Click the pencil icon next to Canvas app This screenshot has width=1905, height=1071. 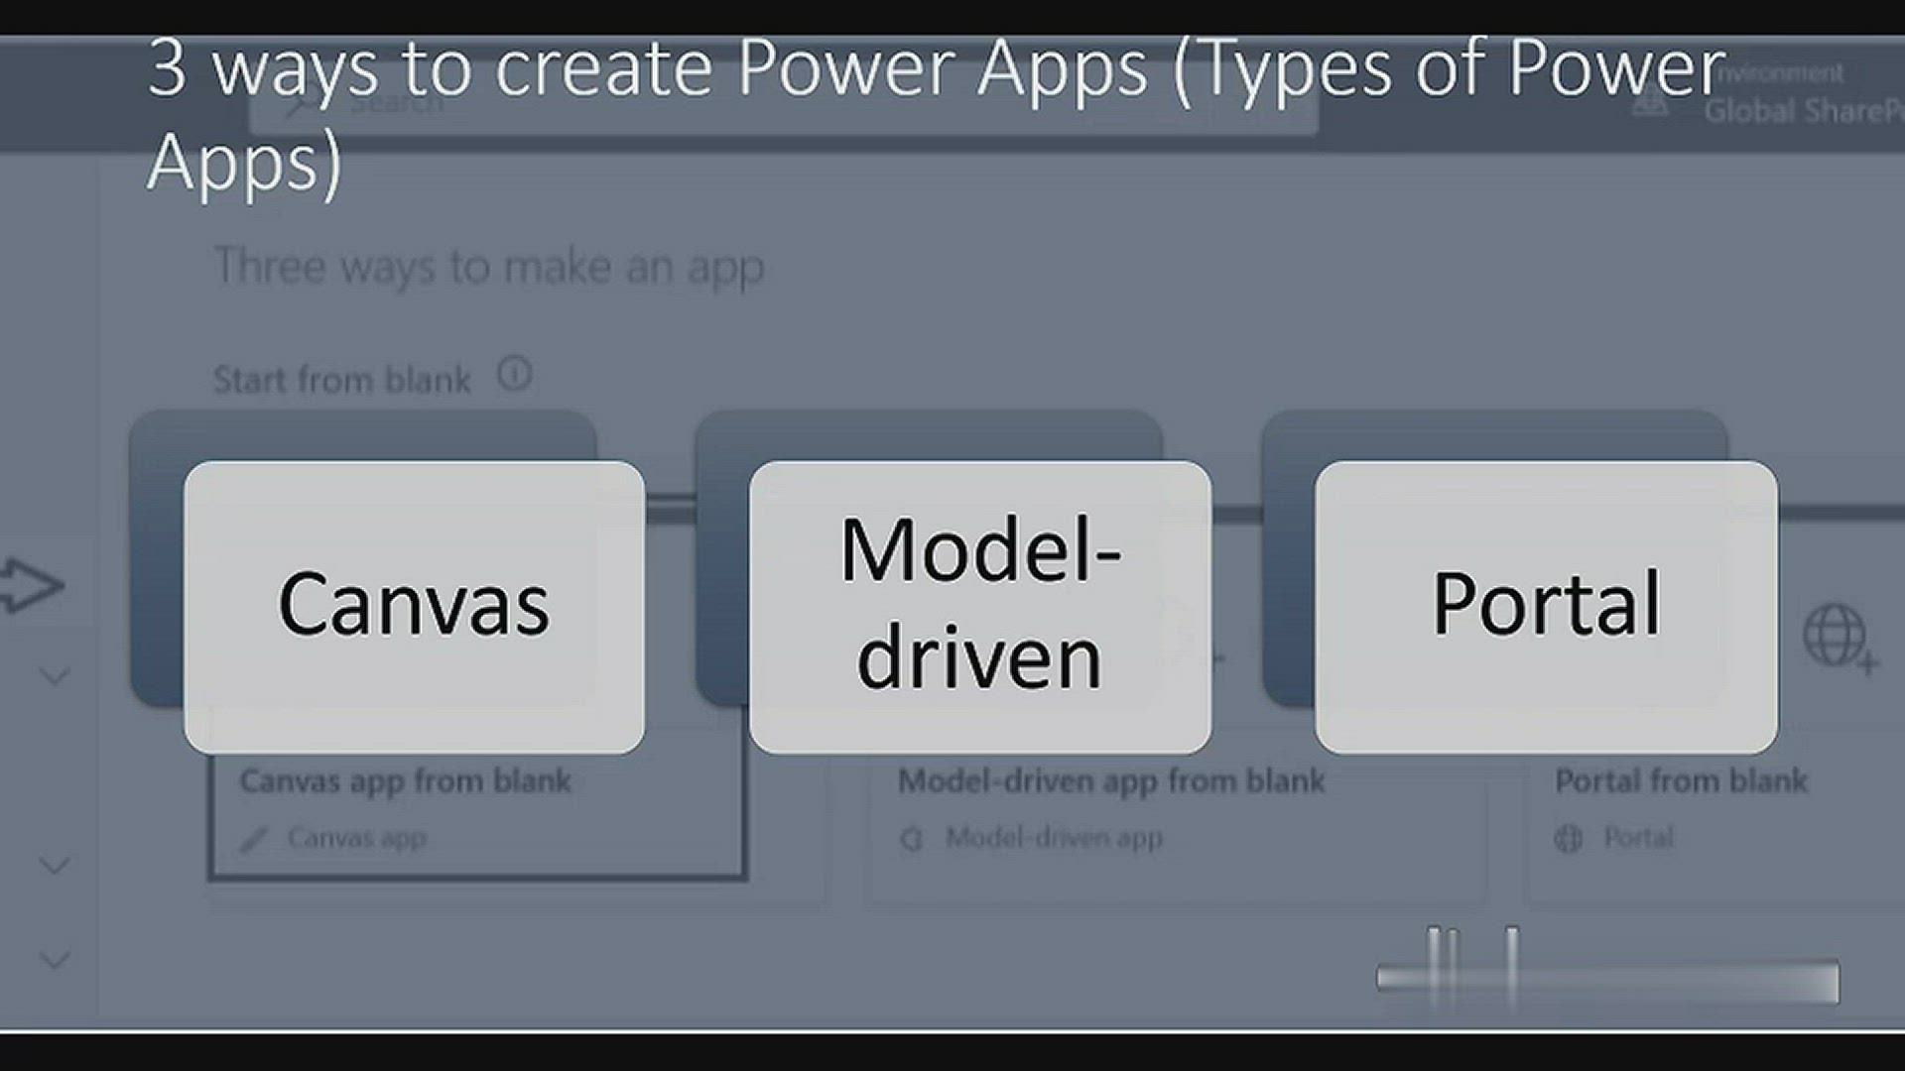coord(254,840)
